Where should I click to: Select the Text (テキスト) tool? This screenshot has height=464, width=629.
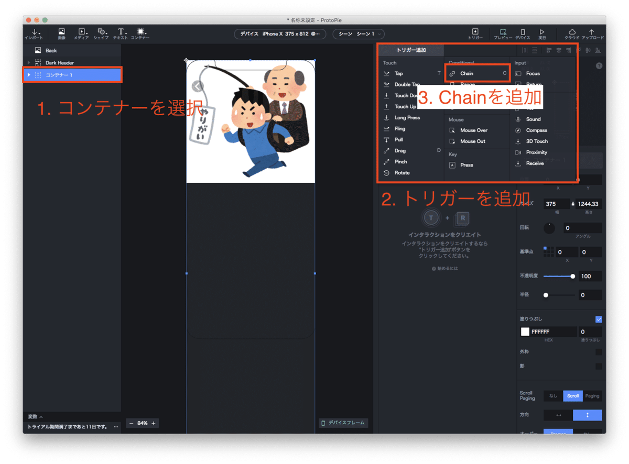(x=121, y=34)
